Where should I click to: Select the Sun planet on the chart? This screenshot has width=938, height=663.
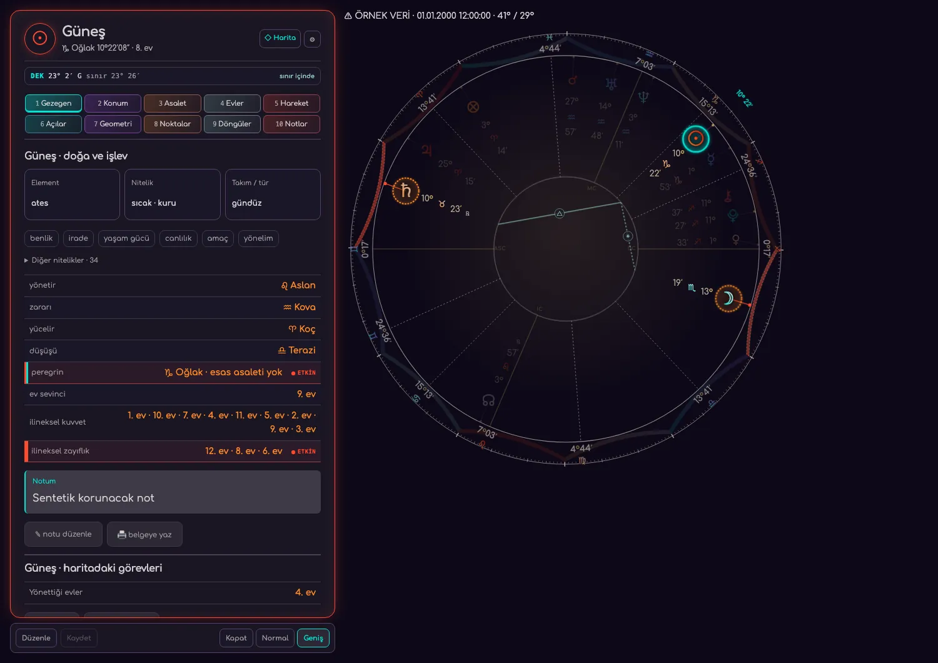[695, 139]
